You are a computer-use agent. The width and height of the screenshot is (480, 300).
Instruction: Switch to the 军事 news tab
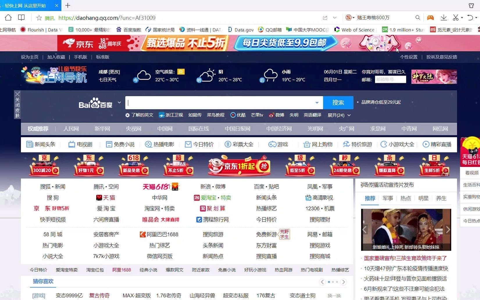coord(388,198)
